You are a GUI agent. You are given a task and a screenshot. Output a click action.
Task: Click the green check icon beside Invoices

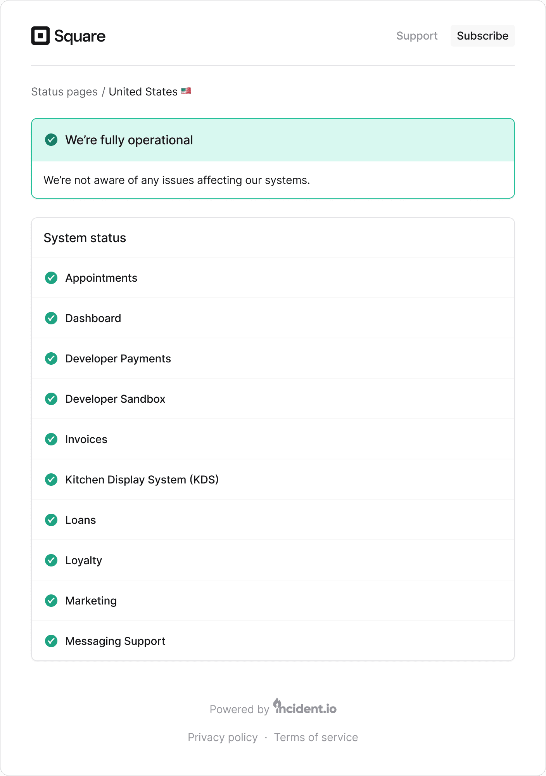coord(52,439)
